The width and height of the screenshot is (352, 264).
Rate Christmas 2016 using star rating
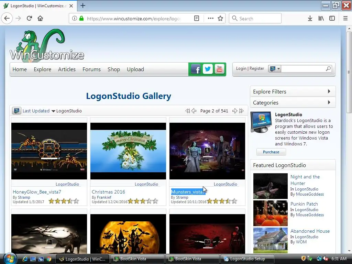143,201
